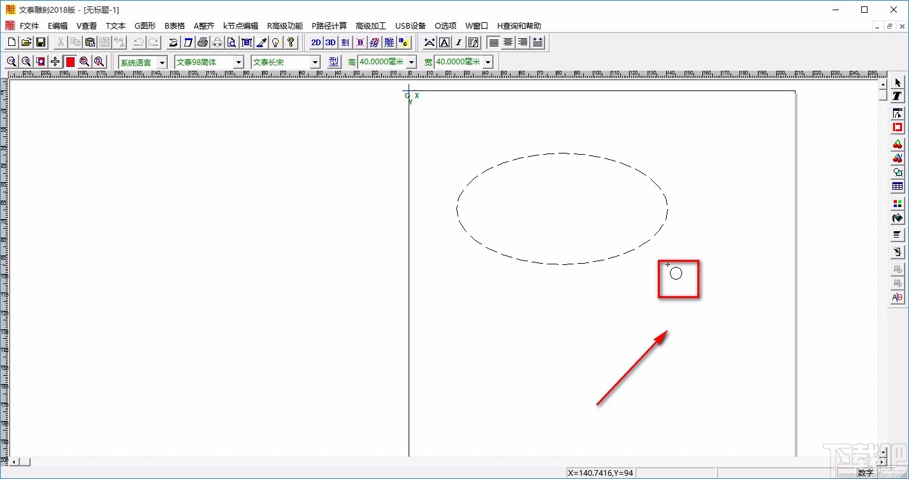
Task: Click the 雕 engrave toolbar icon
Action: coord(389,42)
